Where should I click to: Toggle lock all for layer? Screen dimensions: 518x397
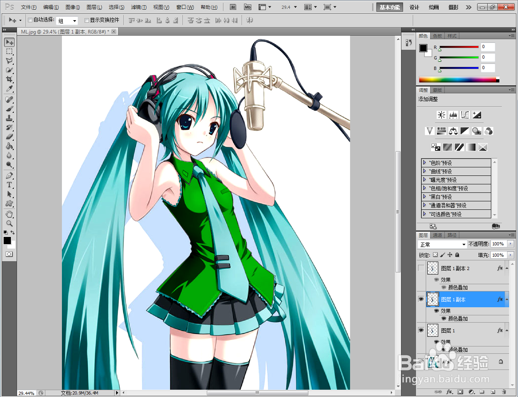457,255
